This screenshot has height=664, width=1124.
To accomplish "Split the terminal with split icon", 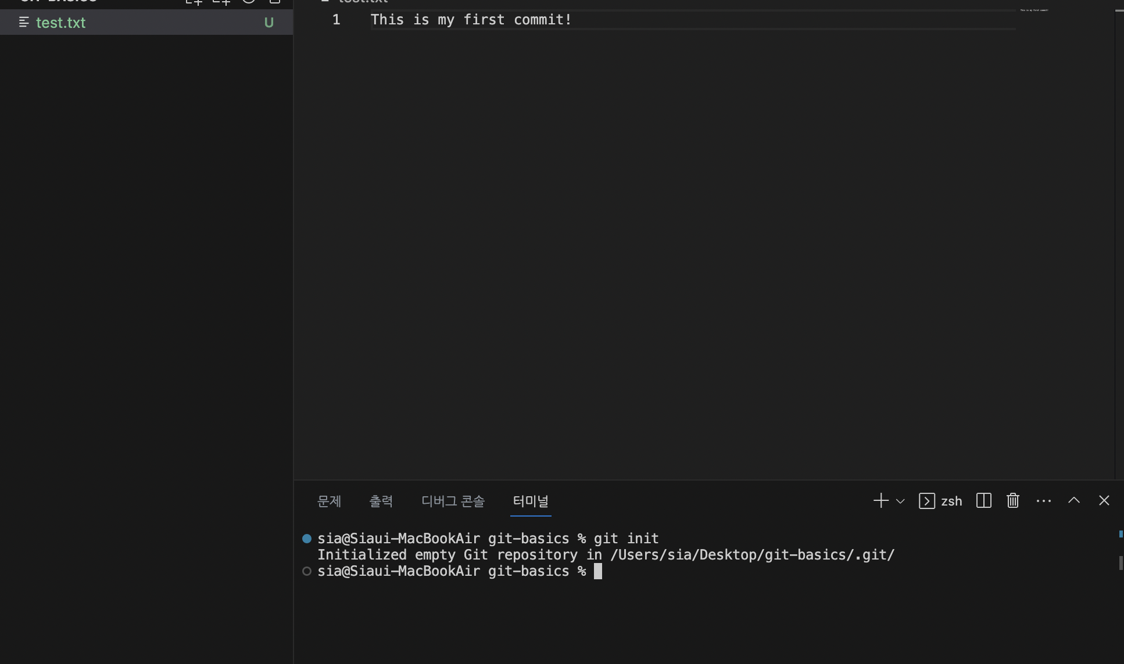I will pos(983,501).
